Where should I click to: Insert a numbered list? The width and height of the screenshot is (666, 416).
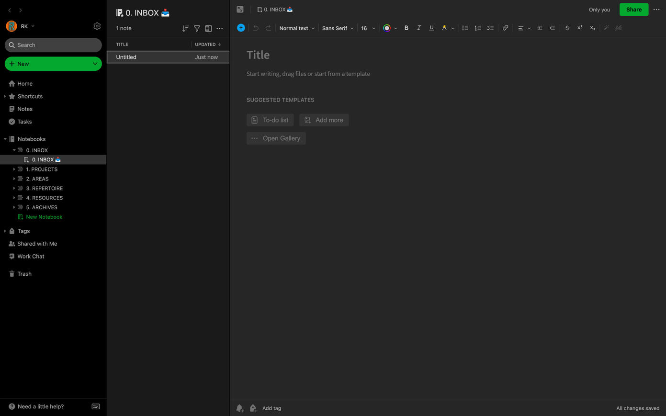(x=477, y=28)
